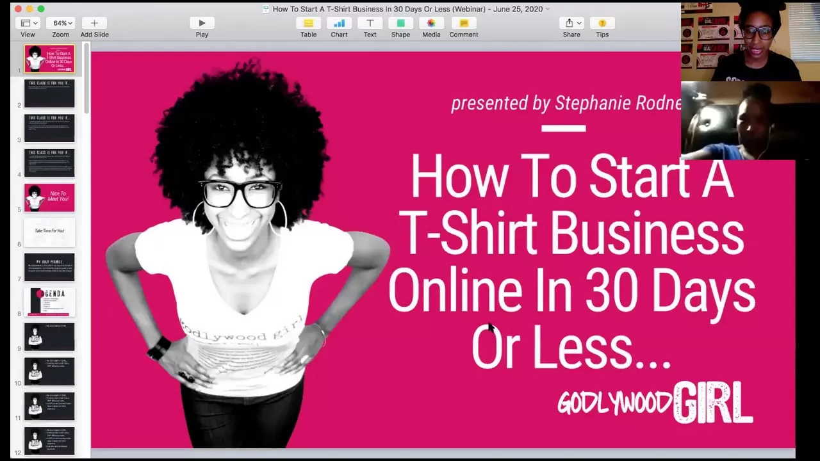Start the slideshow with the Play icon
This screenshot has width=820, height=461.
click(x=202, y=23)
